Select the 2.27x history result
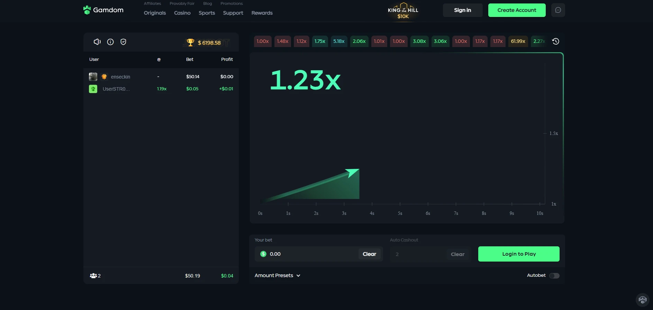The image size is (653, 310). (539, 41)
